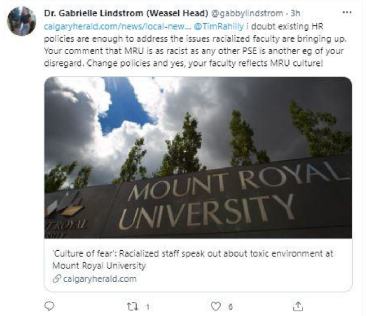Follow the calgaryherald.com/news/local-new... link
The image size is (366, 316).
point(117,26)
